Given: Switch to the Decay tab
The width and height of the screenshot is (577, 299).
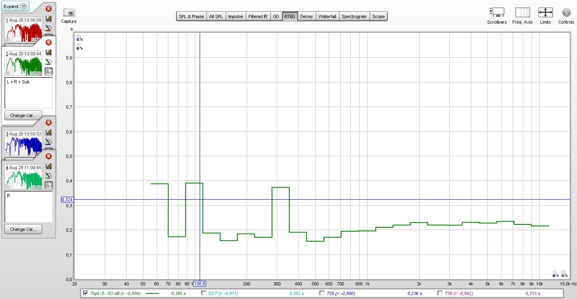Looking at the screenshot, I should click(x=306, y=16).
